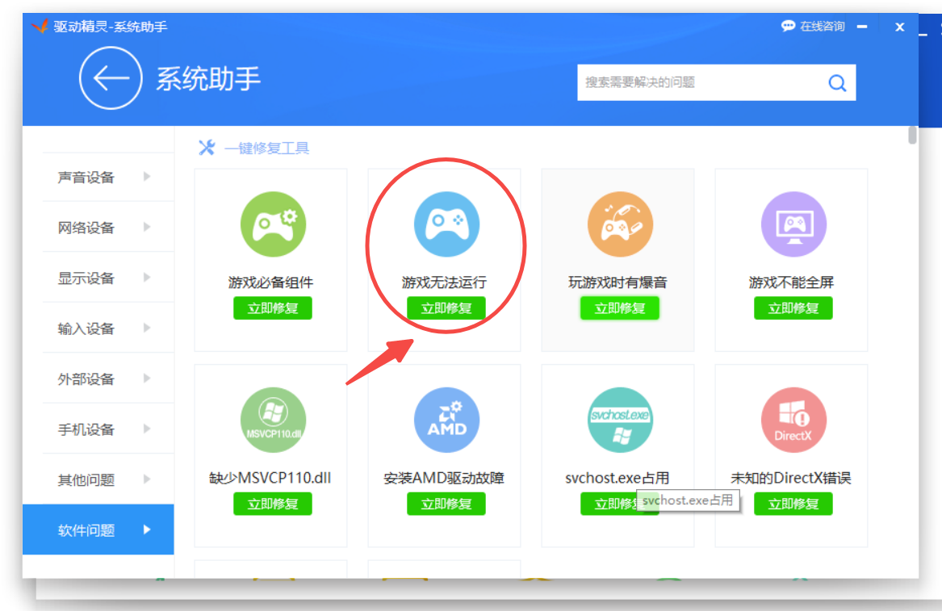Viewport: 942px width, 611px height.
Task: Click 立即修复 under 游戏无法运行
Action: pyautogui.click(x=446, y=308)
